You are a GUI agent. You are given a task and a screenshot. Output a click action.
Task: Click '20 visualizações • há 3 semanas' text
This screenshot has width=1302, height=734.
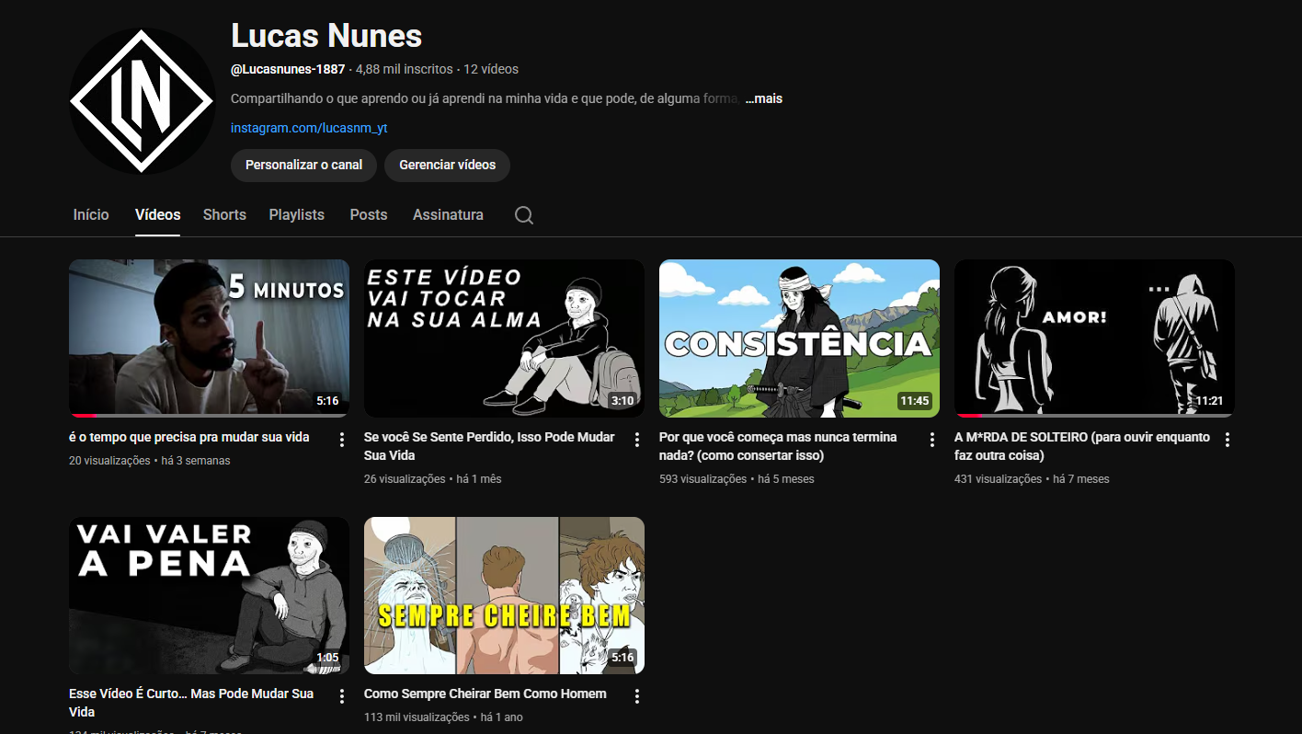(150, 461)
